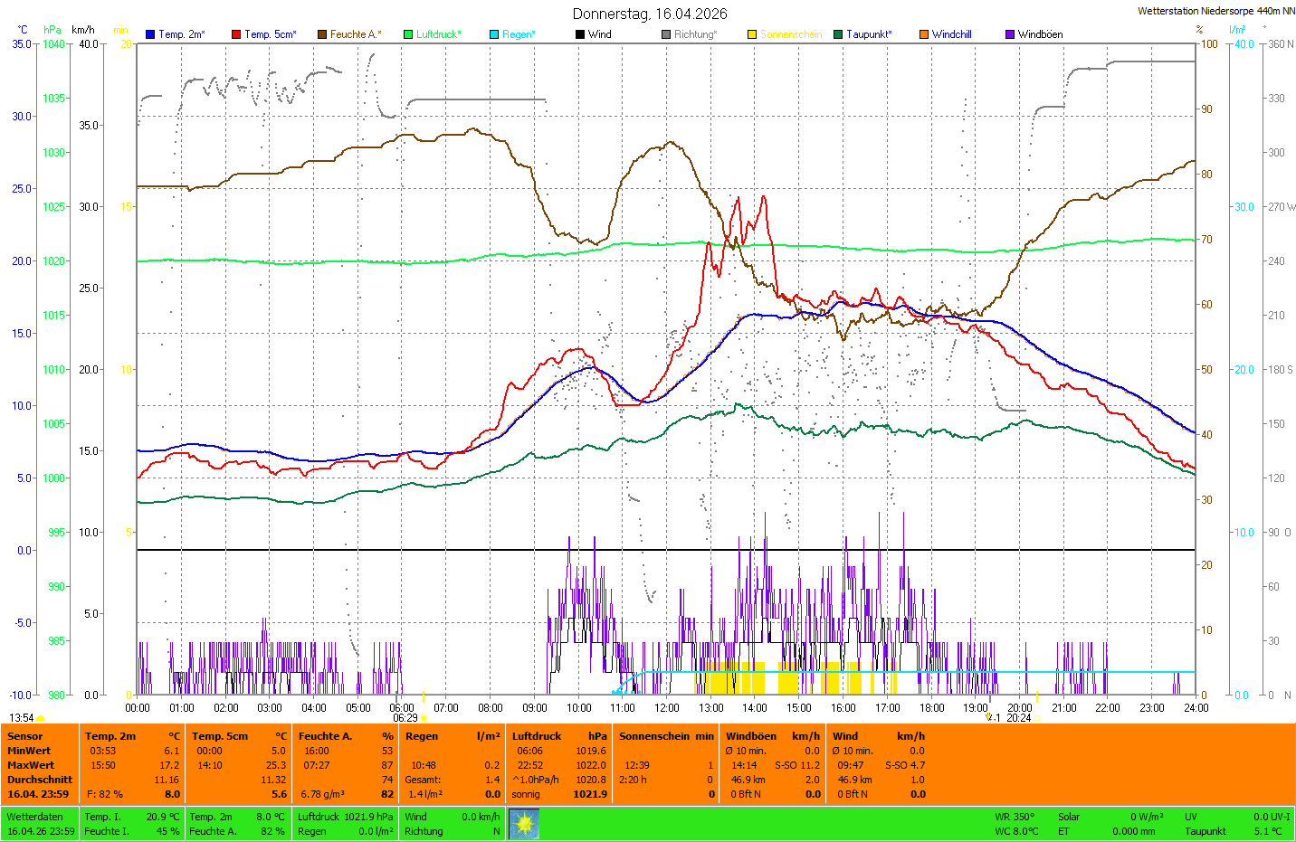Click the 20:24 sunset time marker
Screen dimensions: 1296x842
click(1018, 718)
